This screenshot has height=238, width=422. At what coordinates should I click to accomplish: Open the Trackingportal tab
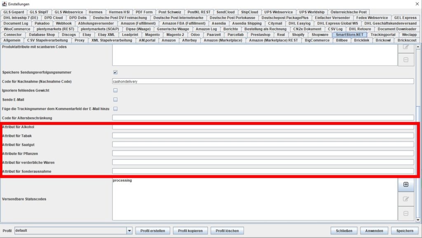point(383,35)
